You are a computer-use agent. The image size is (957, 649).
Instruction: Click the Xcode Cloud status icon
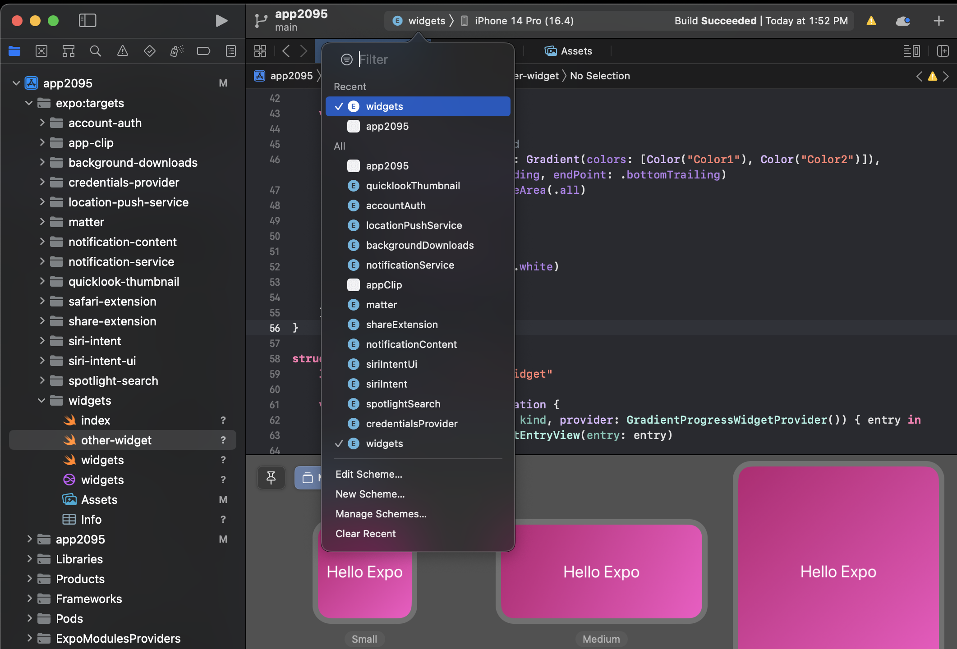coord(903,21)
